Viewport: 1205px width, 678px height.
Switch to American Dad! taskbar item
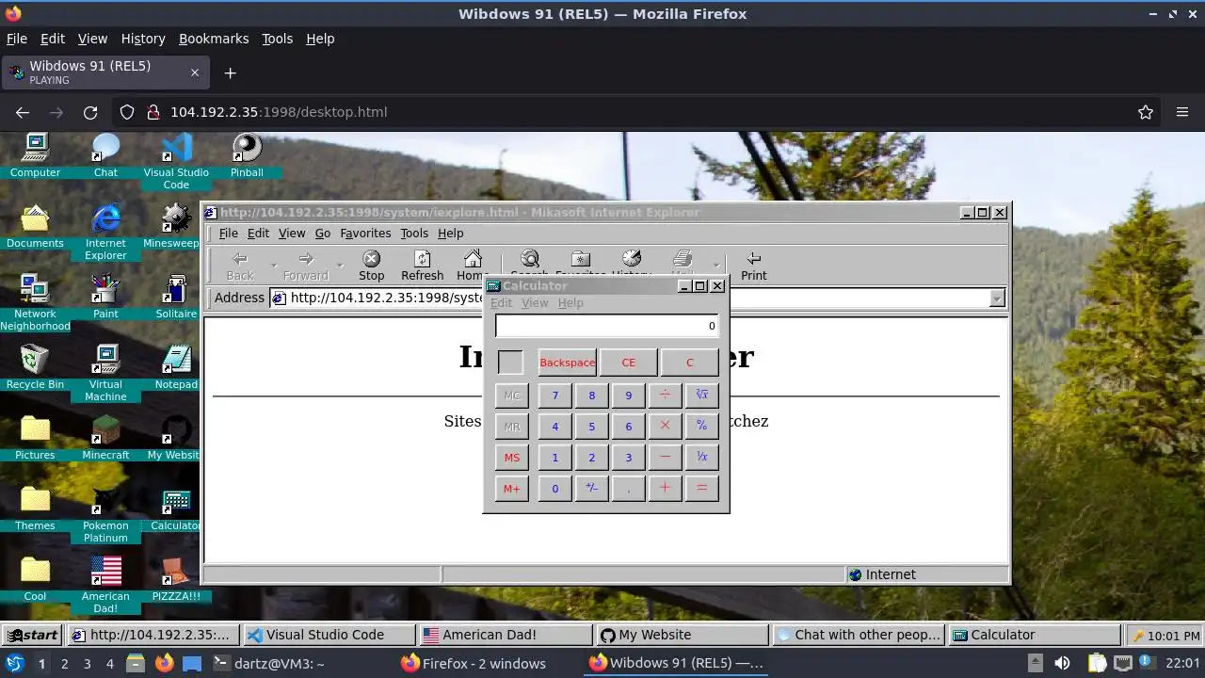[x=506, y=635]
